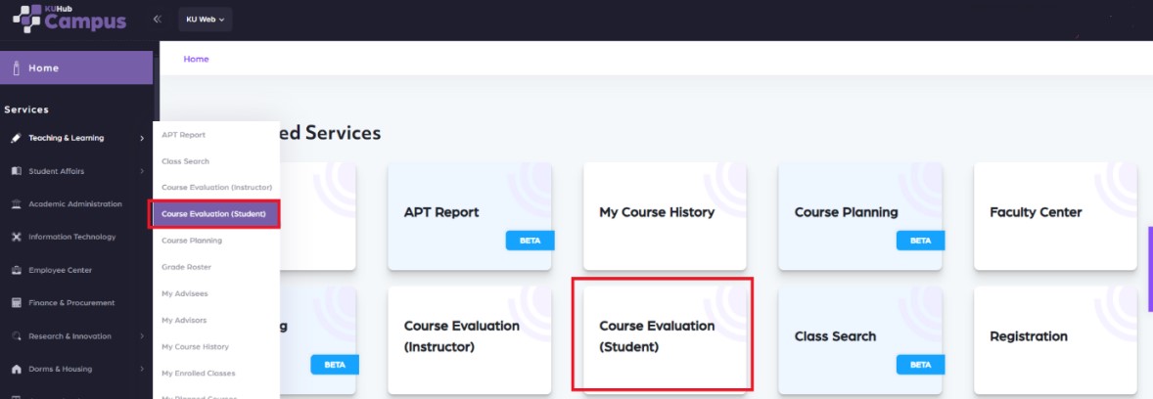Expand the Student Affairs submenu arrow
1153x399 pixels.
142,171
